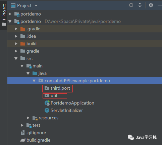Click the ServletInitializer class icon

click(47, 110)
